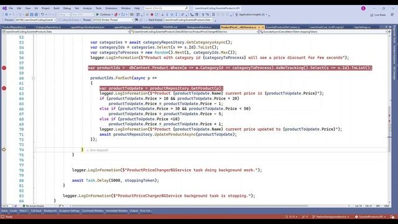Click the search magnifier icon
This screenshot has height=224, width=398.
187,8
